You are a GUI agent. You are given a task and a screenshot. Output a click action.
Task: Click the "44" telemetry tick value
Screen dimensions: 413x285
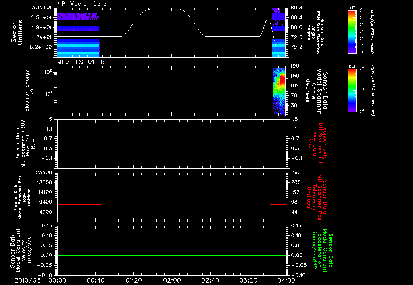tap(294, 212)
